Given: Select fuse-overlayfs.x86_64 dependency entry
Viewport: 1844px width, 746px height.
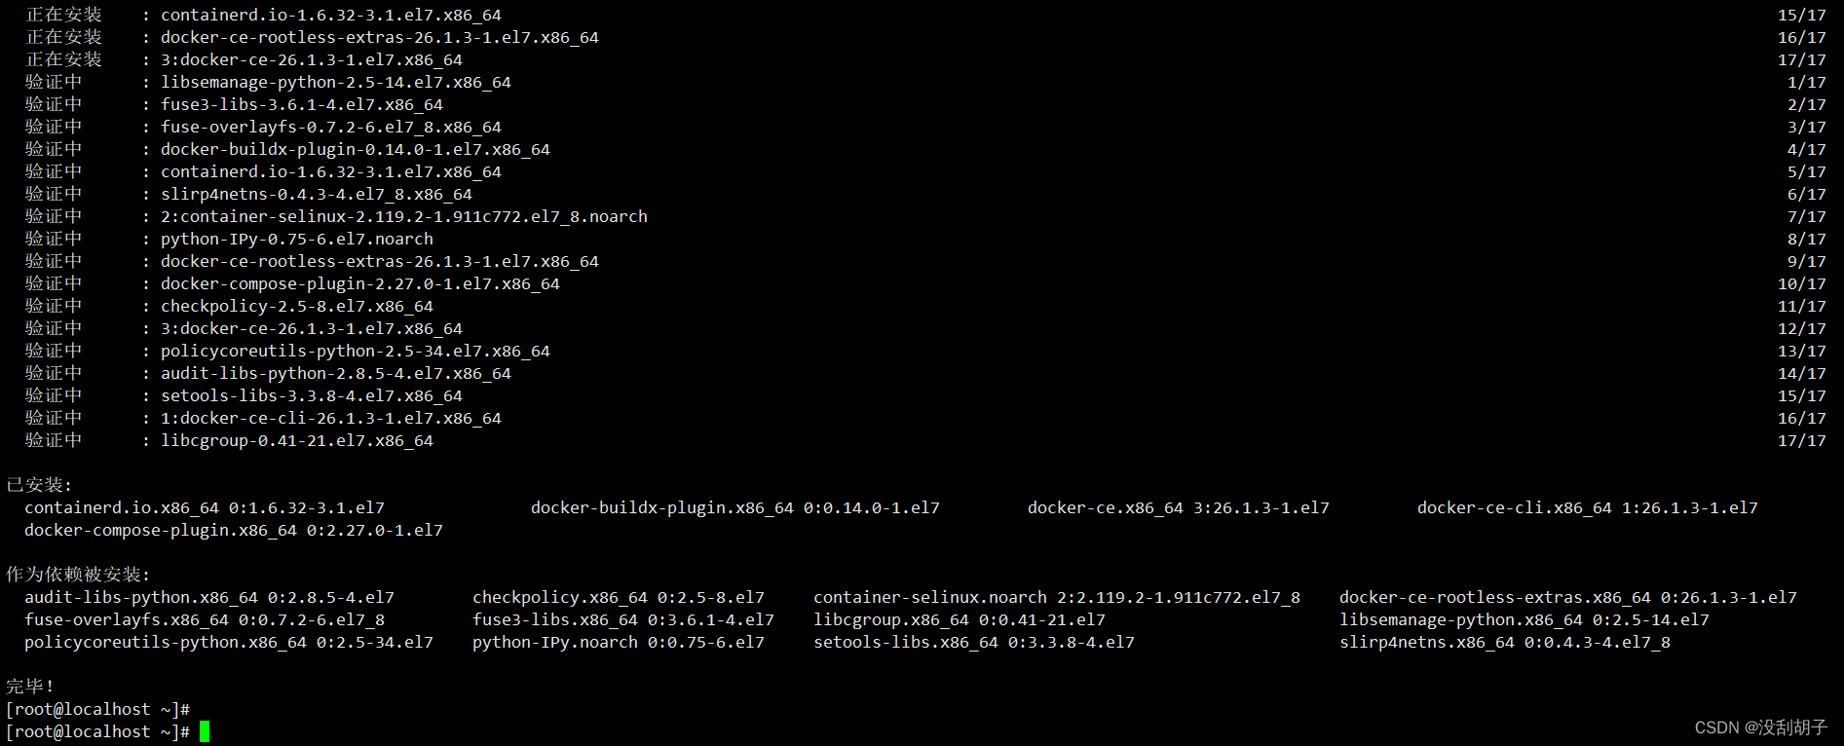Looking at the screenshot, I should coord(205,619).
